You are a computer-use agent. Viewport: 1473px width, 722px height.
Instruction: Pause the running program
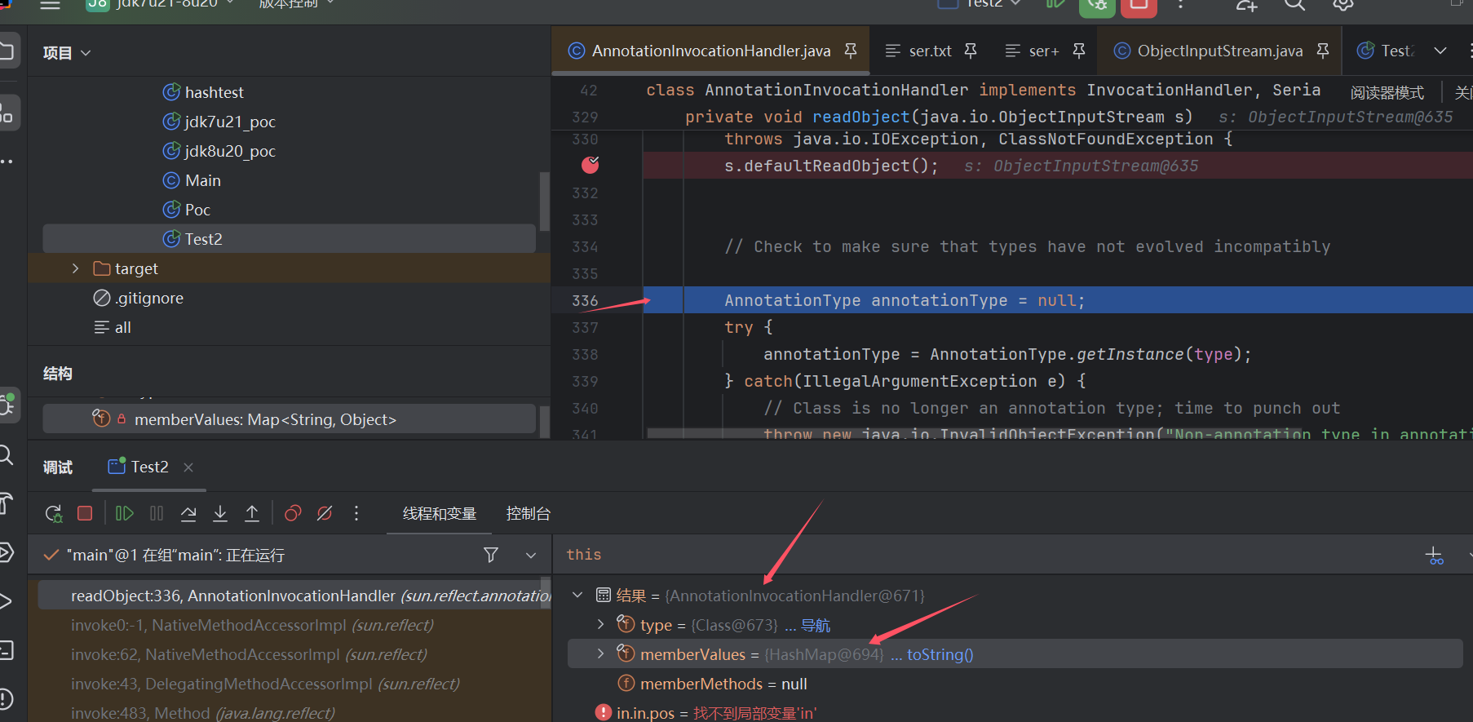coord(157,513)
